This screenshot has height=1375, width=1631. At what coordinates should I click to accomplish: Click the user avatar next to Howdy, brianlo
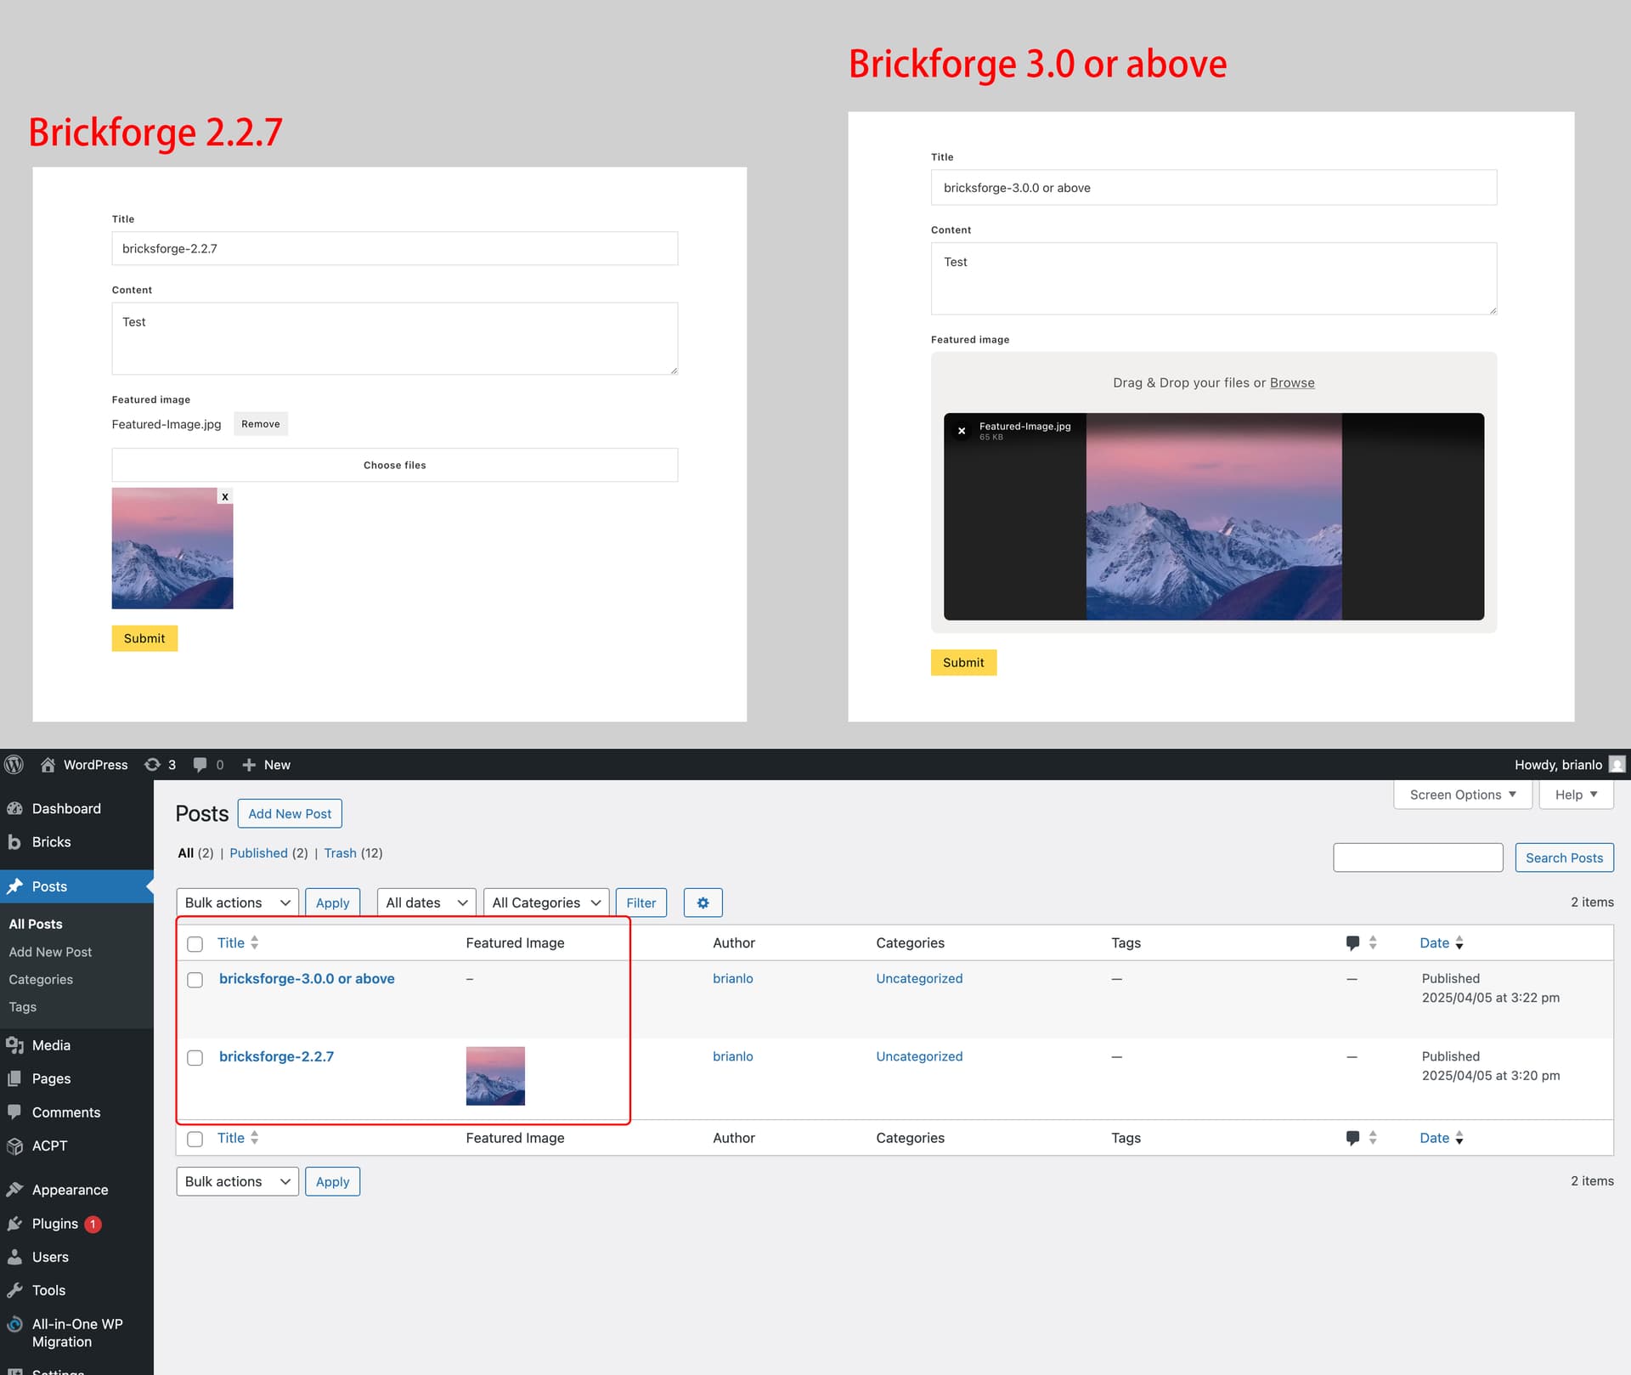tap(1617, 765)
